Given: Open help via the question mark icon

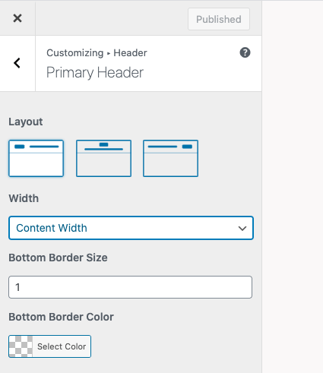Looking at the screenshot, I should (245, 52).
